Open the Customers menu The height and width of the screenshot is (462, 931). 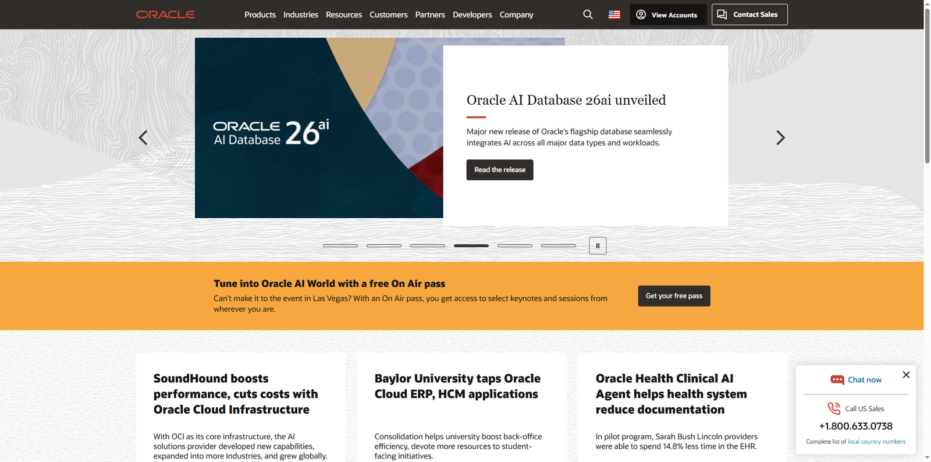pyautogui.click(x=389, y=15)
